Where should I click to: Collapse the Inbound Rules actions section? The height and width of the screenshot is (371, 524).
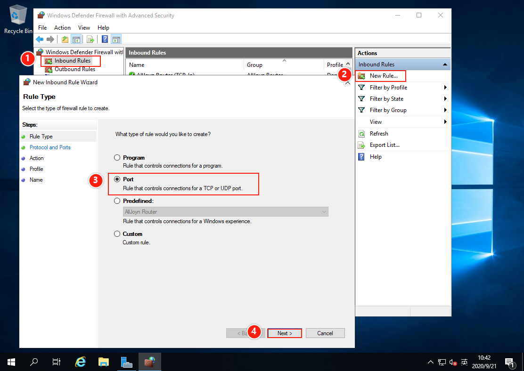[445, 65]
